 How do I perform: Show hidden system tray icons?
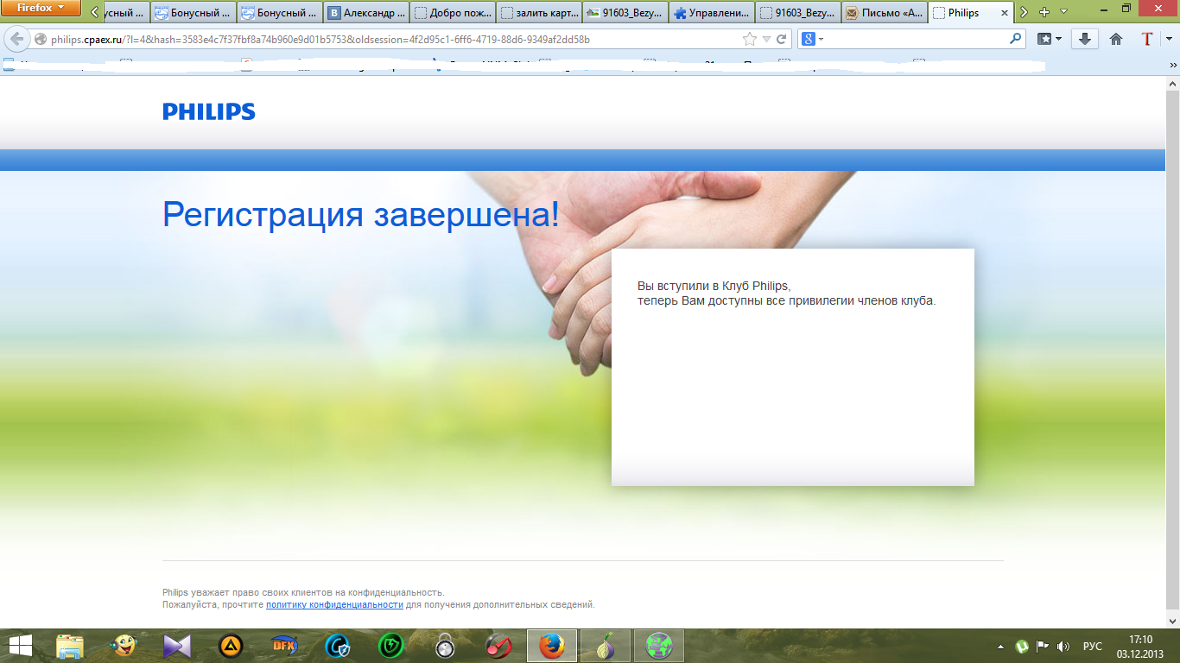point(1001,646)
